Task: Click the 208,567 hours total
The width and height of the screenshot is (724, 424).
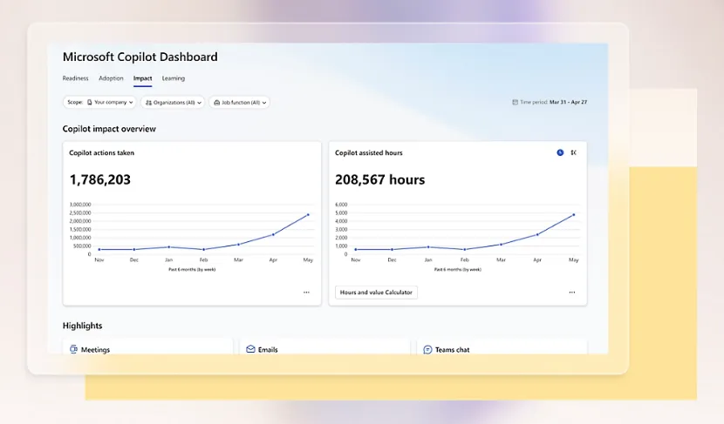Action: click(380, 179)
